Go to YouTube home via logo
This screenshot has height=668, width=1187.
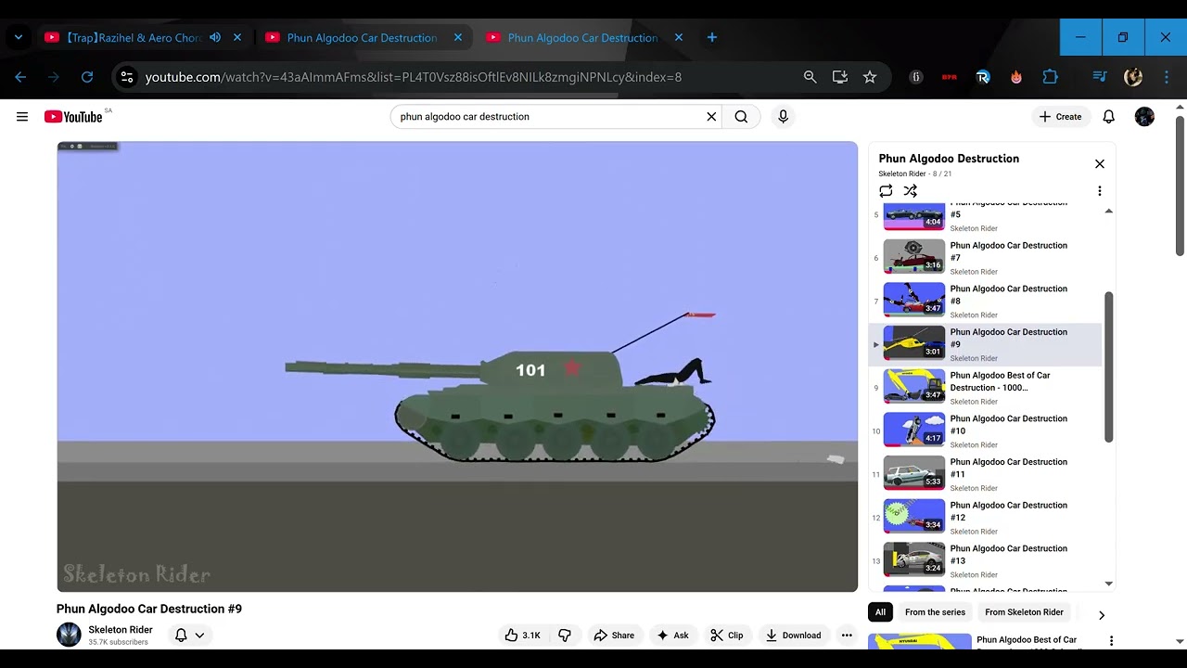[73, 117]
